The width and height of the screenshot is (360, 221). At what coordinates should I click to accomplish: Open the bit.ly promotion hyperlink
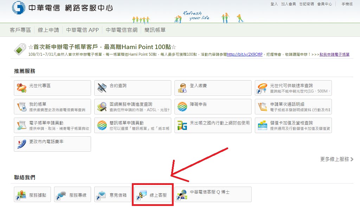(244, 55)
